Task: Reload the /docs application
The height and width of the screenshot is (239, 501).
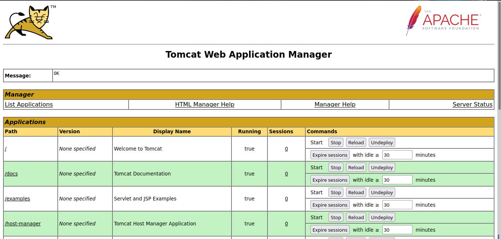Action: click(356, 167)
